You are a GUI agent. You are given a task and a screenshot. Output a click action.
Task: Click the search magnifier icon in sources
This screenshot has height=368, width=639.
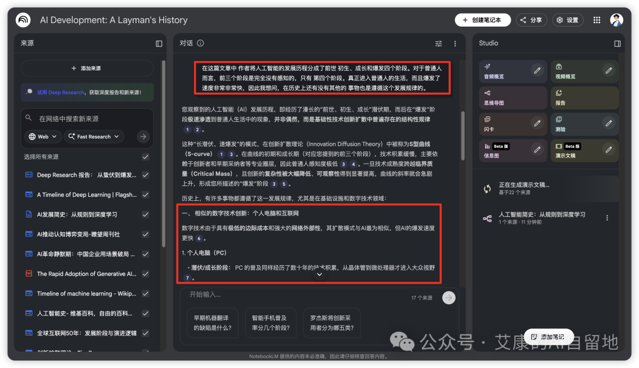click(x=28, y=118)
